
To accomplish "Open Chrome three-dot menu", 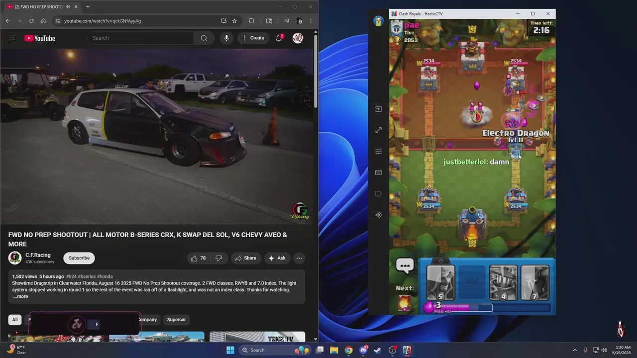I will click(311, 21).
